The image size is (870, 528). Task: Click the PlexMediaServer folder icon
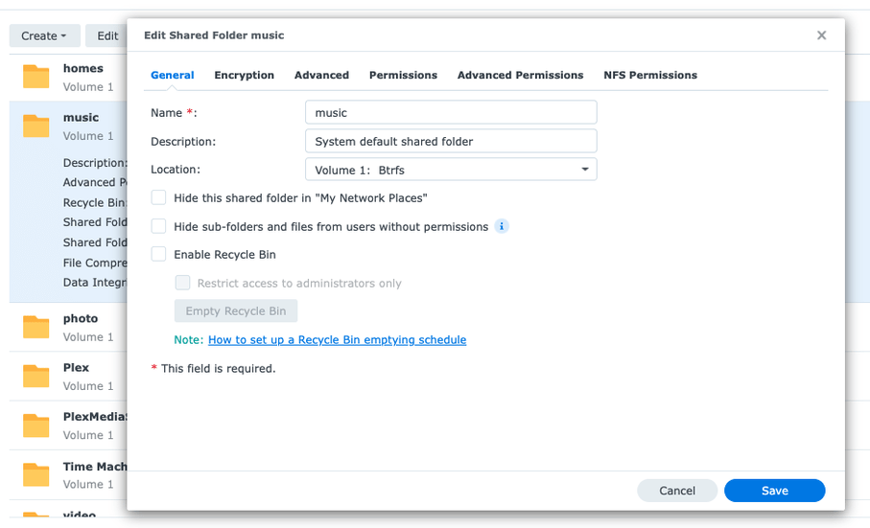point(36,425)
